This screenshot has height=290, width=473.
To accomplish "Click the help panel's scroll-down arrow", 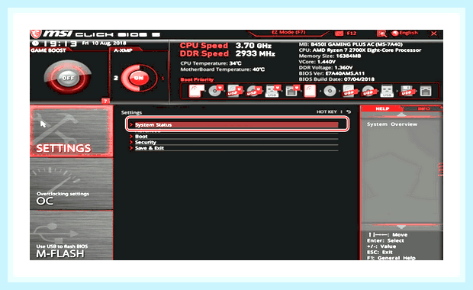I will click(401, 227).
